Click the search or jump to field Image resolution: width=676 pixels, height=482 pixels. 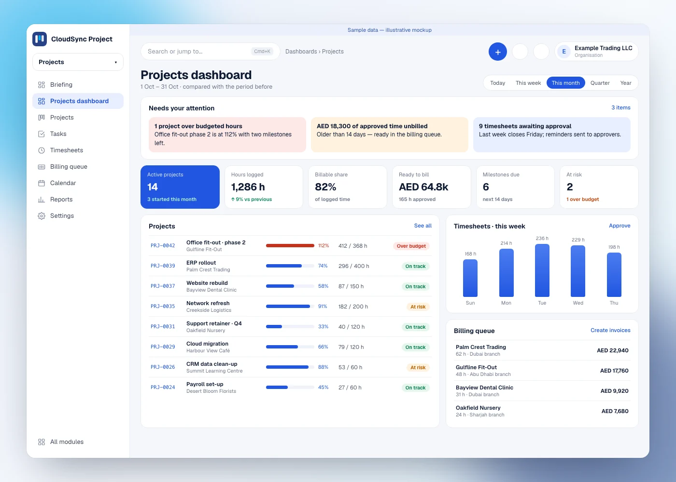[210, 52]
